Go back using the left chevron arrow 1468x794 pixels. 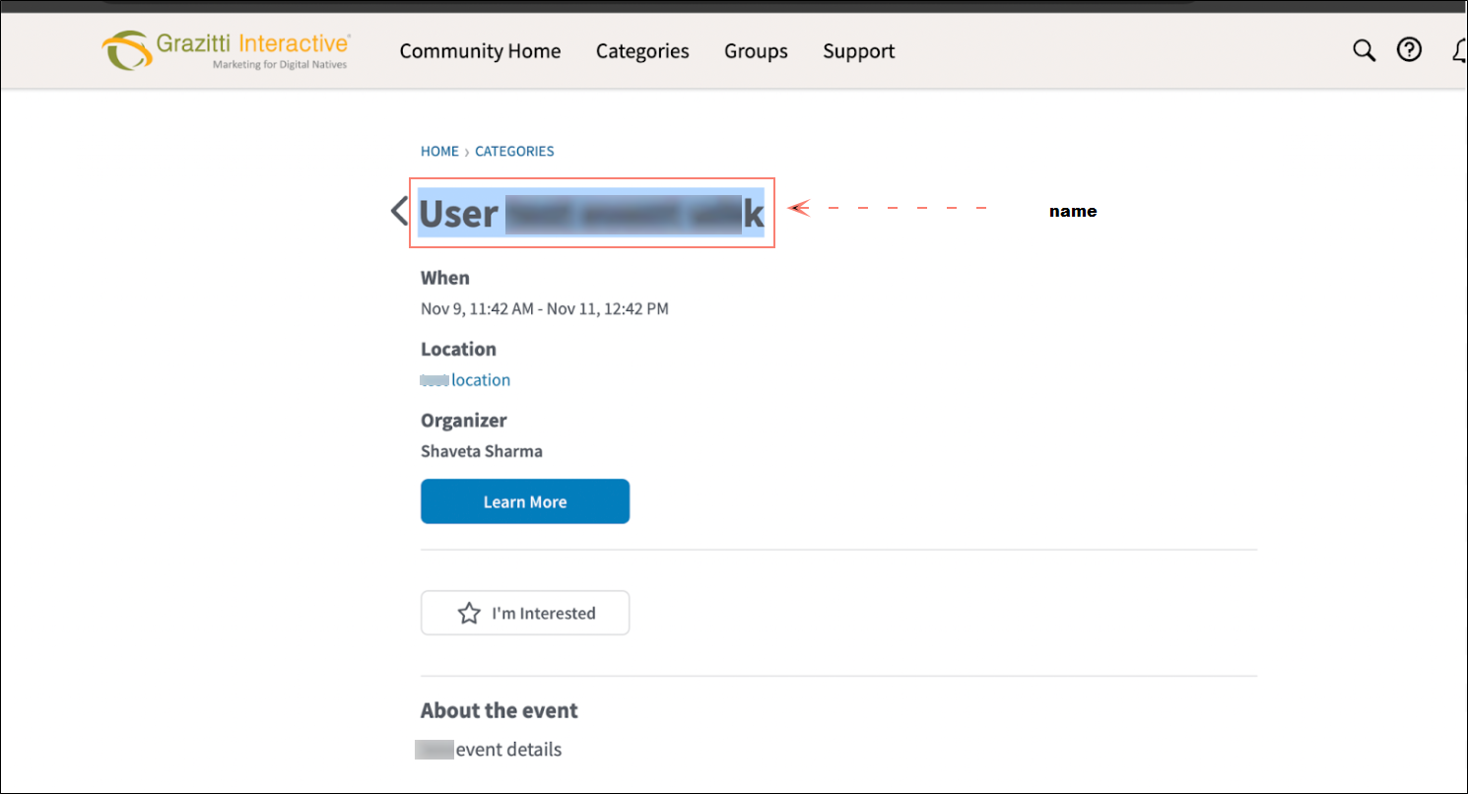tap(399, 212)
